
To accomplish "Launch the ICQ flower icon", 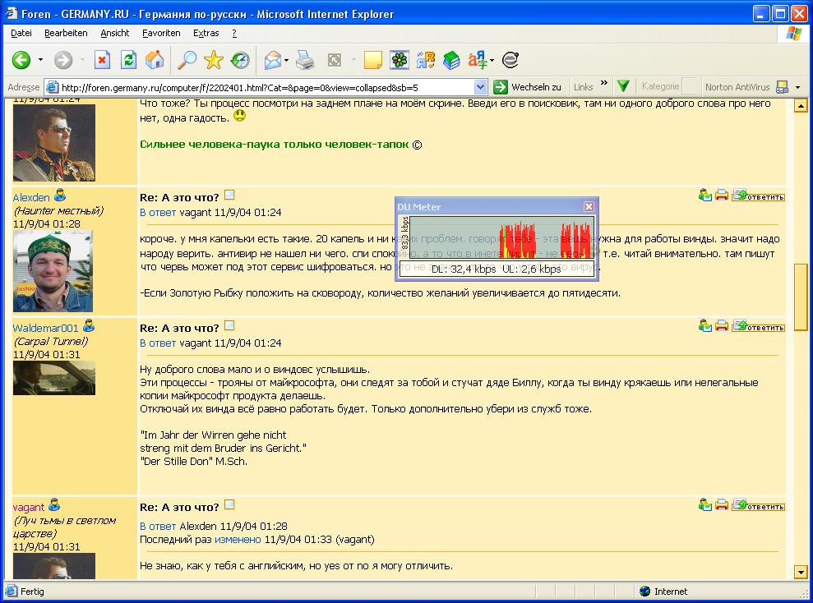I will pos(400,60).
